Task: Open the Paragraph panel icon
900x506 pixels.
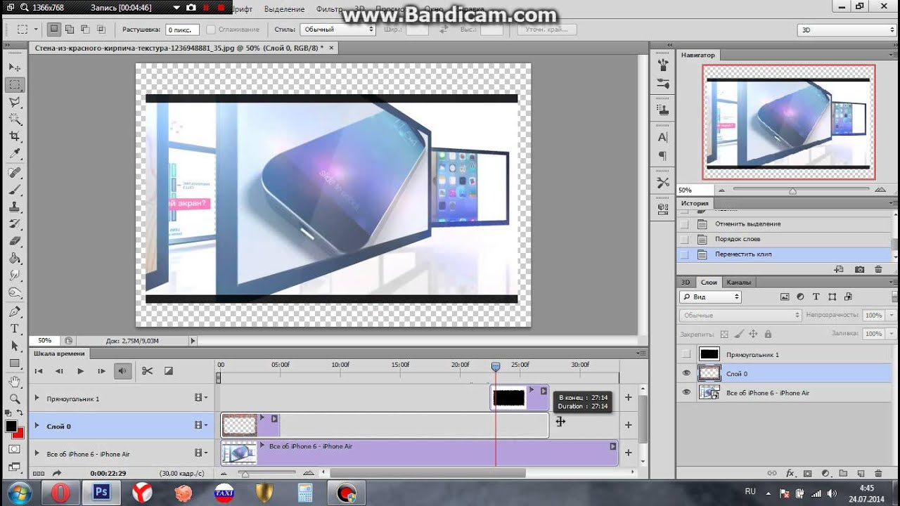Action: click(x=662, y=155)
